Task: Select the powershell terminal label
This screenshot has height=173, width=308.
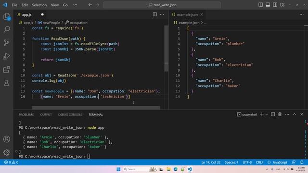Action: [247, 114]
